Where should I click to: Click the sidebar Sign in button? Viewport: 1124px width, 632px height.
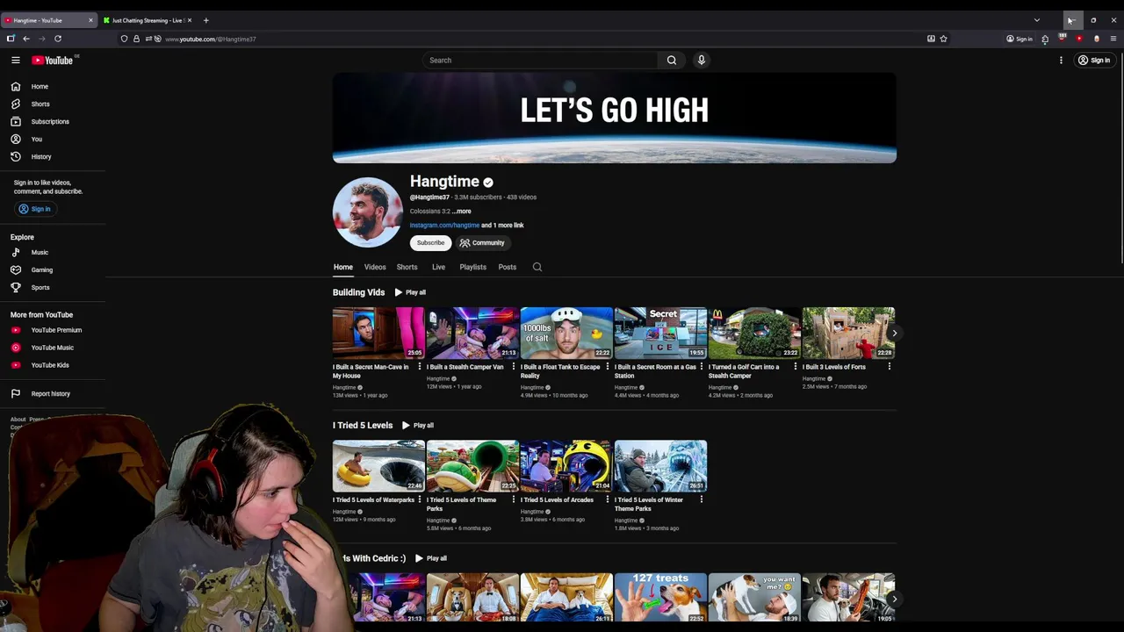pos(35,209)
